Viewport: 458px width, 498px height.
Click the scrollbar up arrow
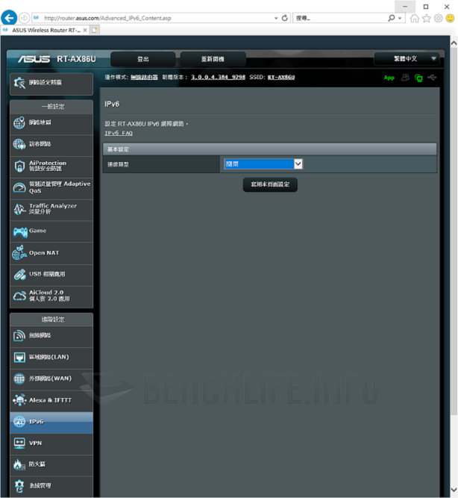click(454, 43)
